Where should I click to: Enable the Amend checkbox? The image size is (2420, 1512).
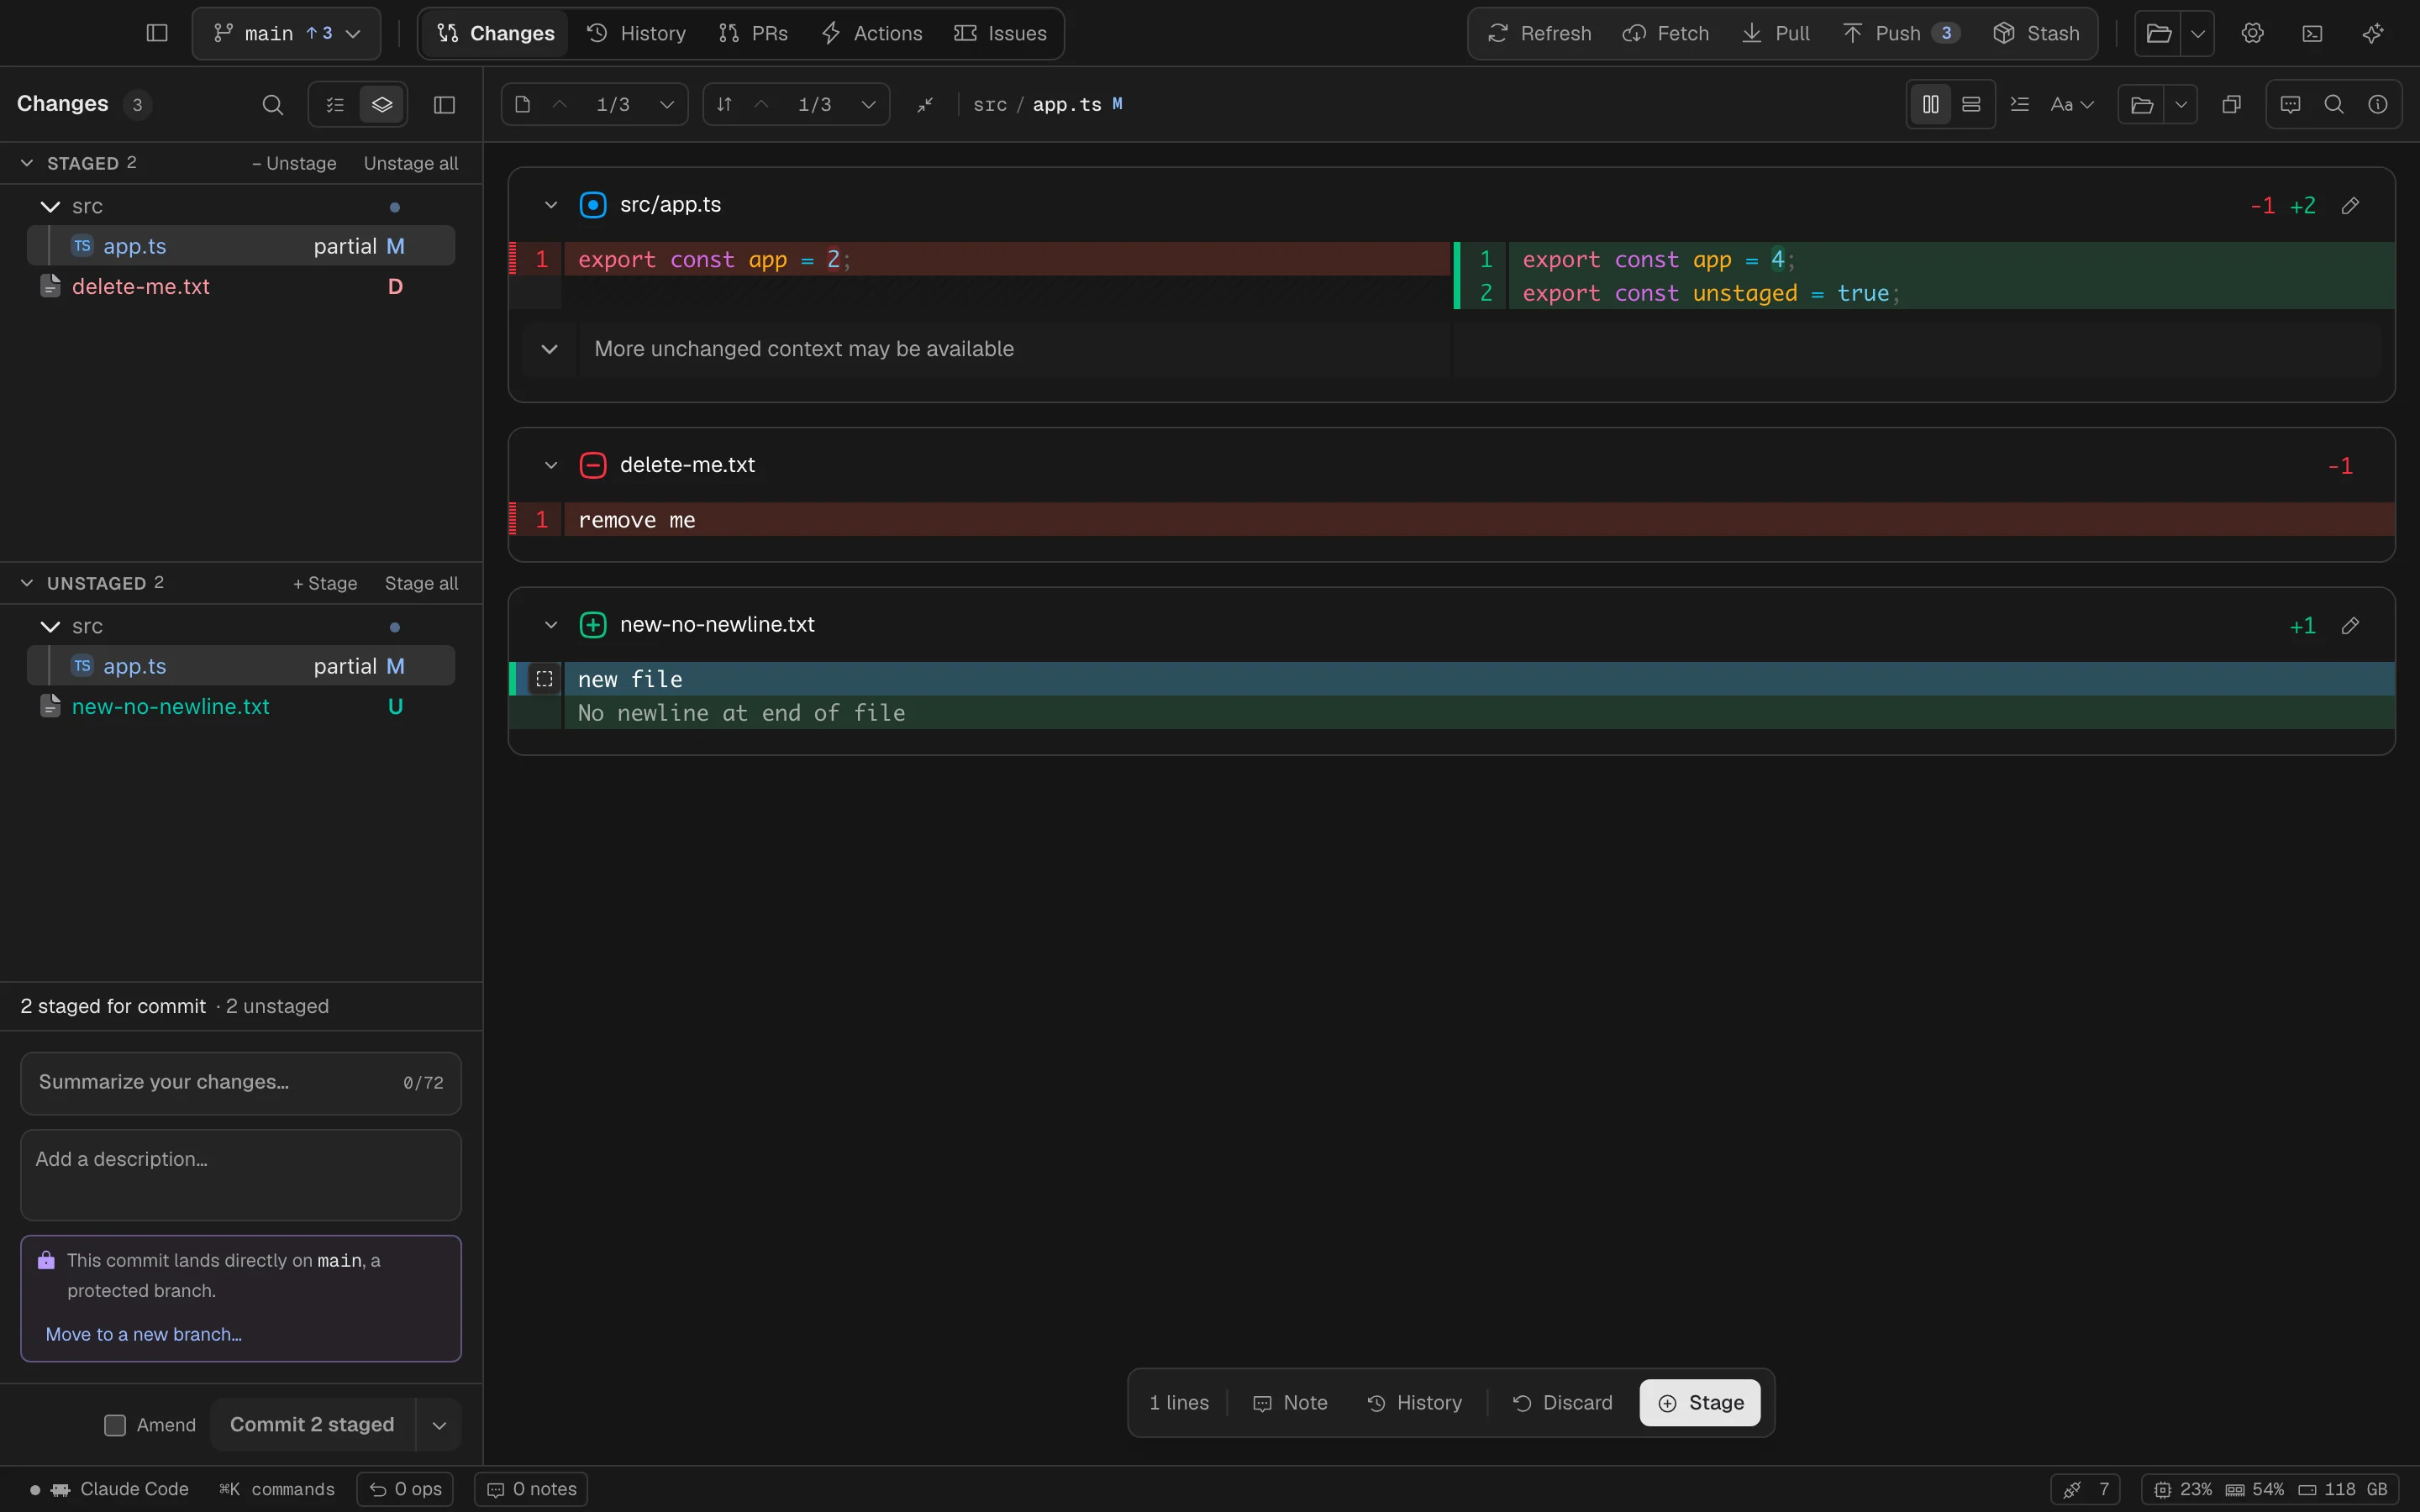(115, 1425)
